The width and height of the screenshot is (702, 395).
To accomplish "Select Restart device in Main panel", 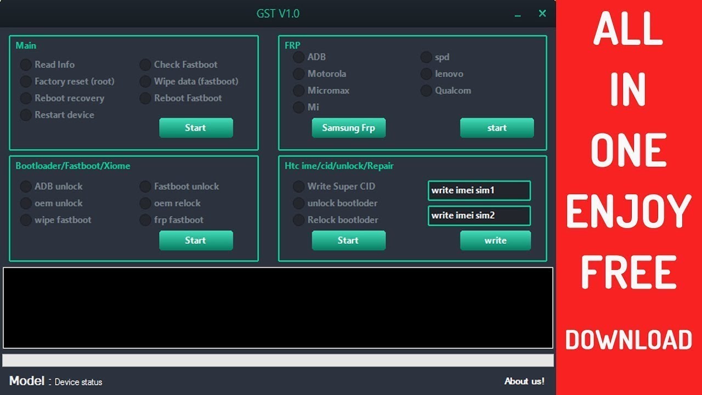I will (25, 115).
